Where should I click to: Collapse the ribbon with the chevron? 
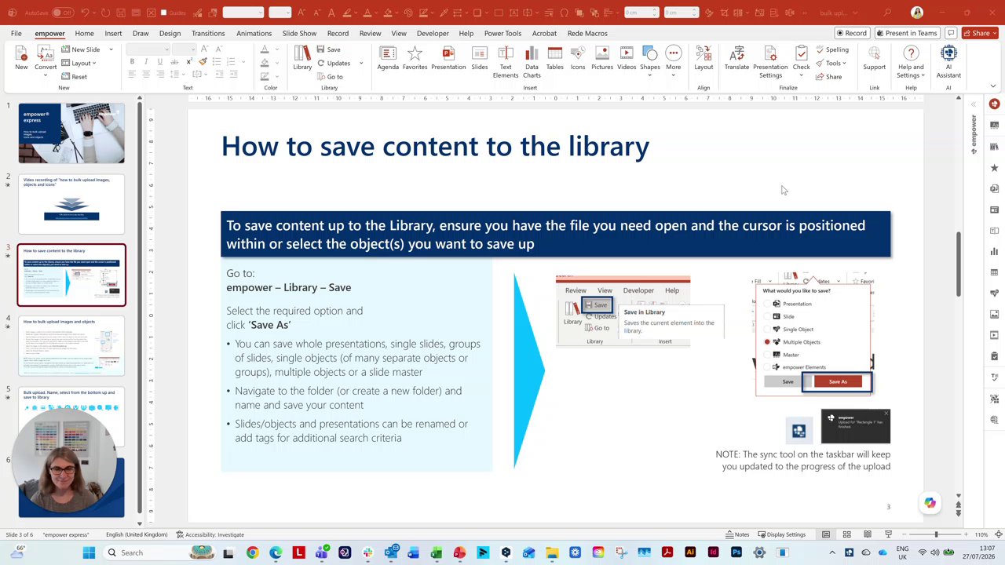point(993,86)
